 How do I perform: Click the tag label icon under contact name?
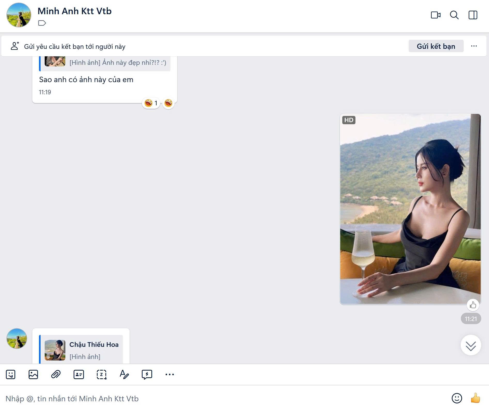[x=42, y=23]
